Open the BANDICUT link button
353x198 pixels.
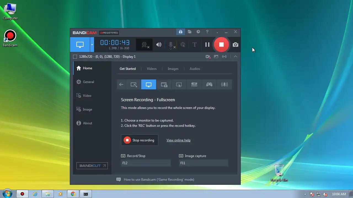(92, 166)
